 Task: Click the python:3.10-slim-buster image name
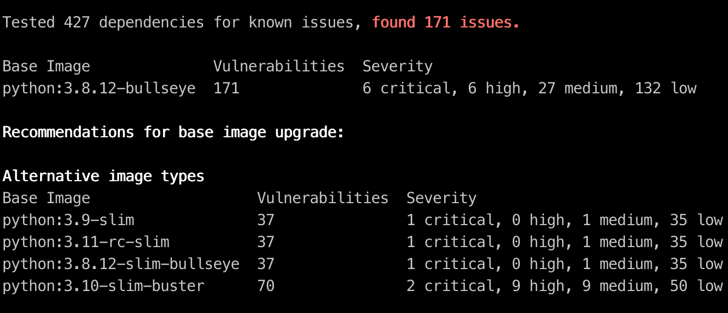(103, 286)
